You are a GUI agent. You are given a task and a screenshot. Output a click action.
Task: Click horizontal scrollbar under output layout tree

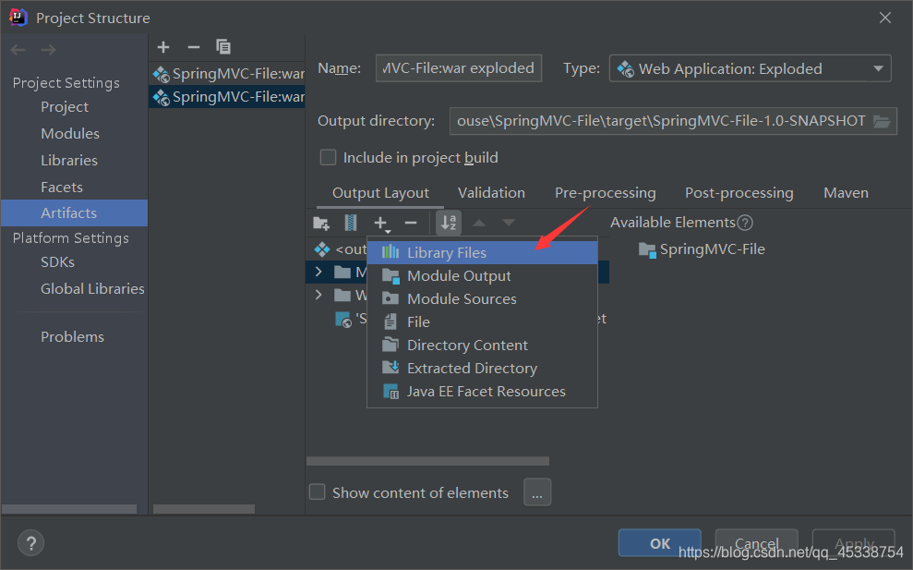[x=428, y=461]
